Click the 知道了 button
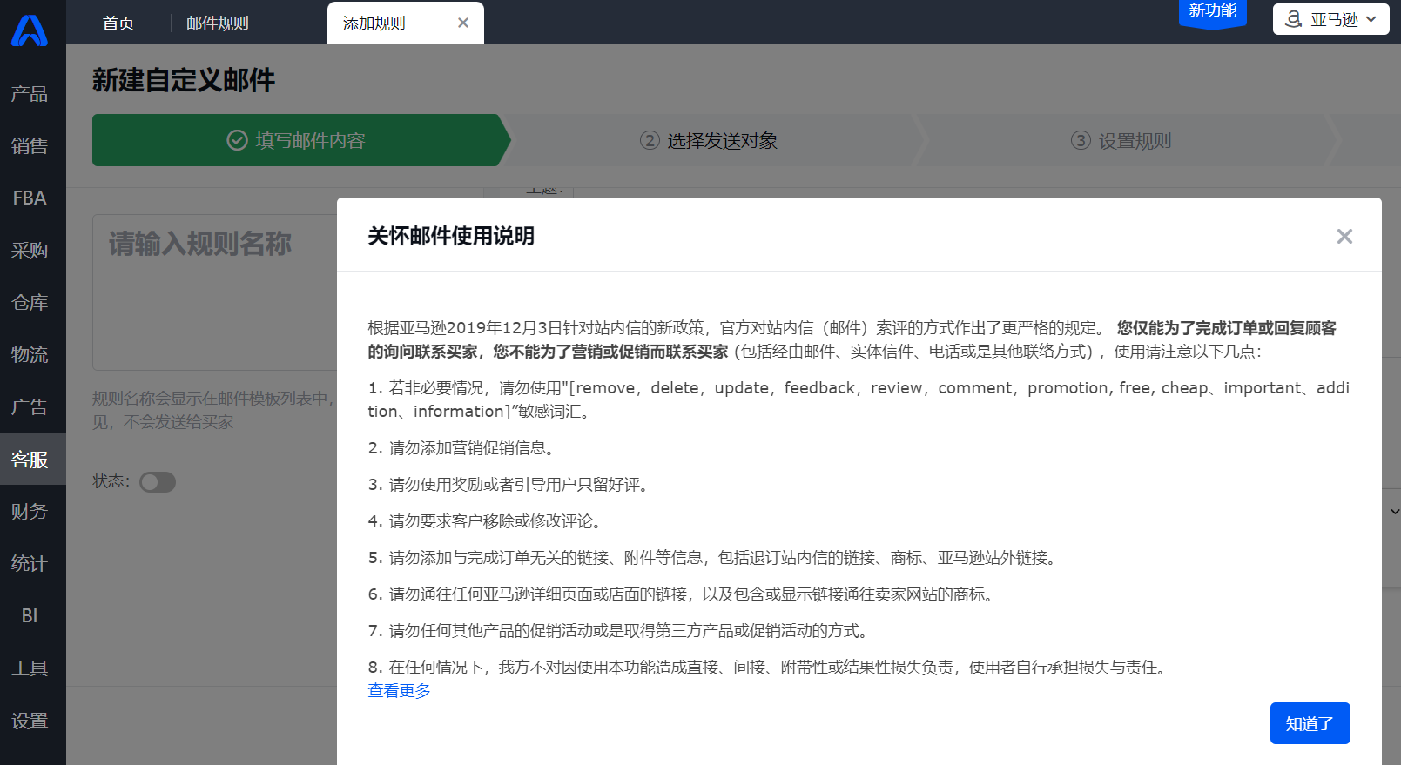This screenshot has width=1401, height=765. (x=1310, y=723)
